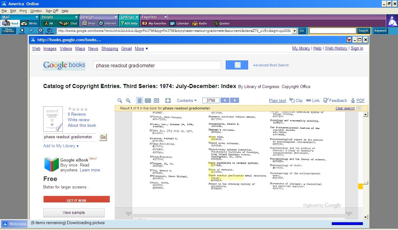Open the Quotes dollar icon
Screen dimensions: 398x230
click(x=222, y=23)
